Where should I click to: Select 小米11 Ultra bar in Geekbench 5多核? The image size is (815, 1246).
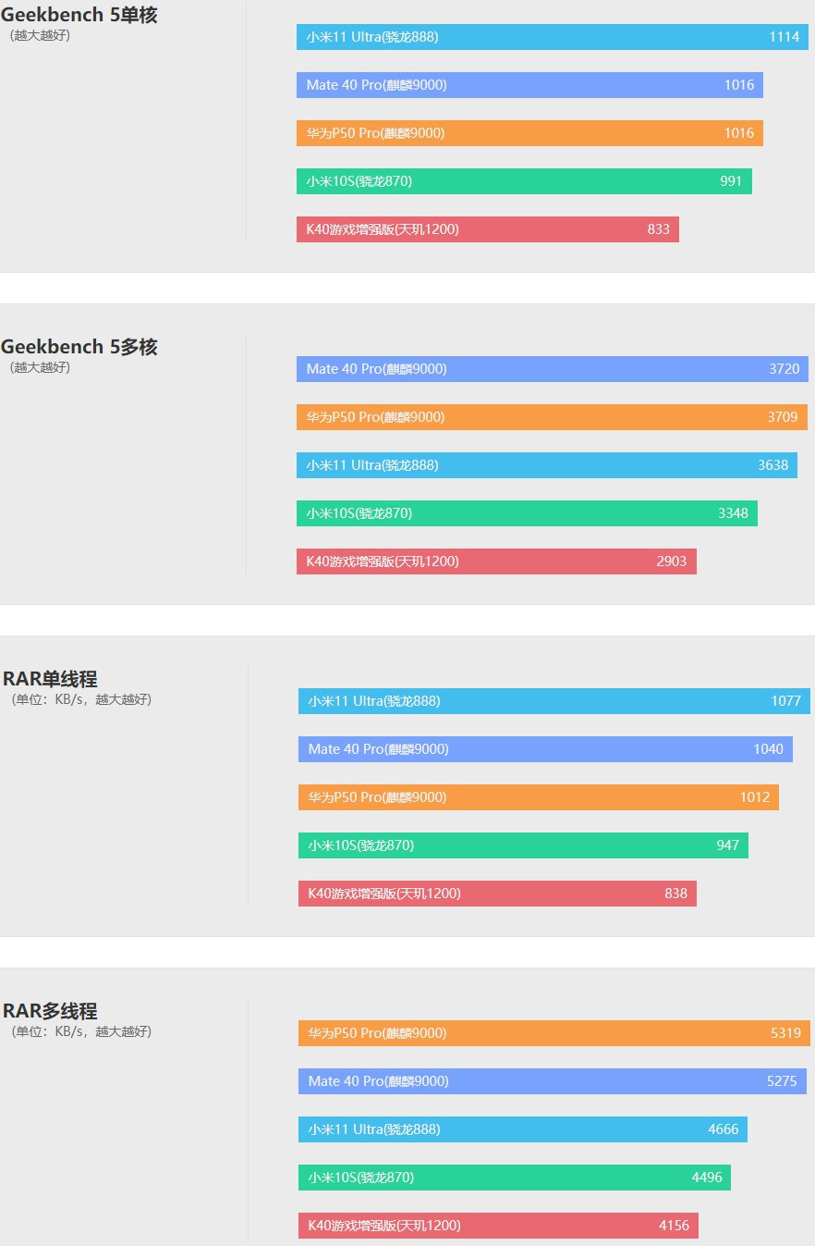[x=547, y=465]
